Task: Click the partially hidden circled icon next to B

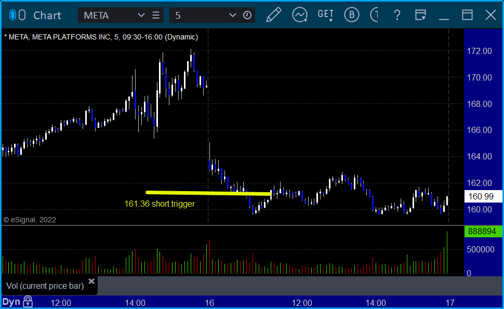Action: pyautogui.click(x=374, y=15)
